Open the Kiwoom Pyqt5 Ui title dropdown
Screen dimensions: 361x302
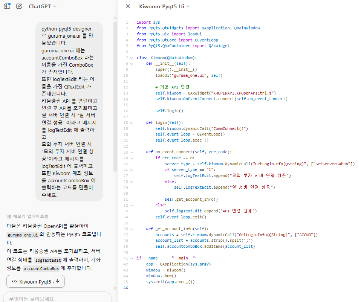click(x=164, y=6)
